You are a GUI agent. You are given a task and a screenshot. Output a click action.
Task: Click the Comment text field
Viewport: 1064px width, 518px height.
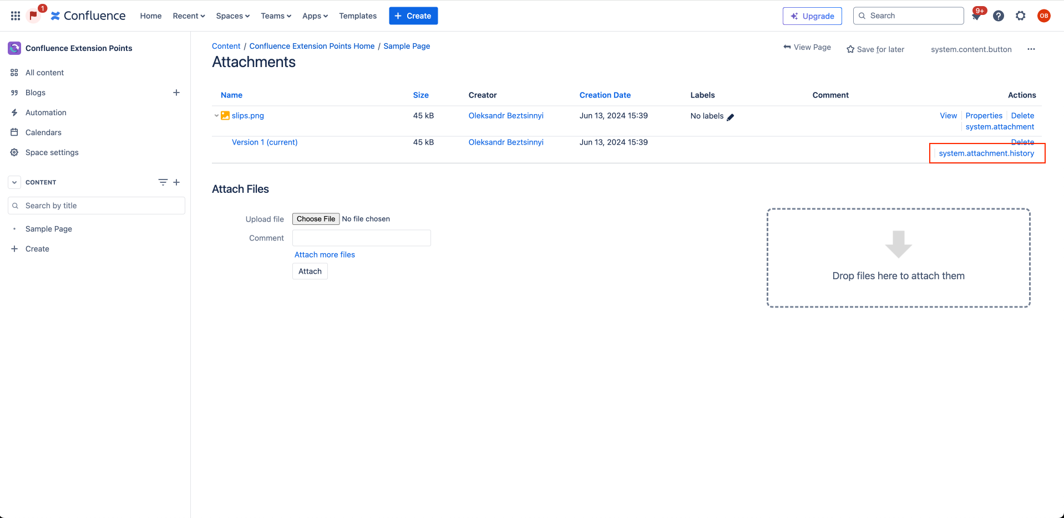[x=362, y=238]
